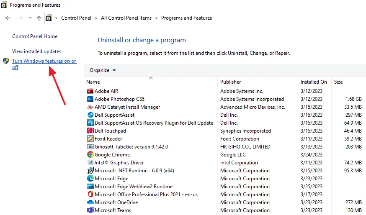
Task: Select Microsoft .NET Runtime 6.0.9 name
Action: pos(134,171)
